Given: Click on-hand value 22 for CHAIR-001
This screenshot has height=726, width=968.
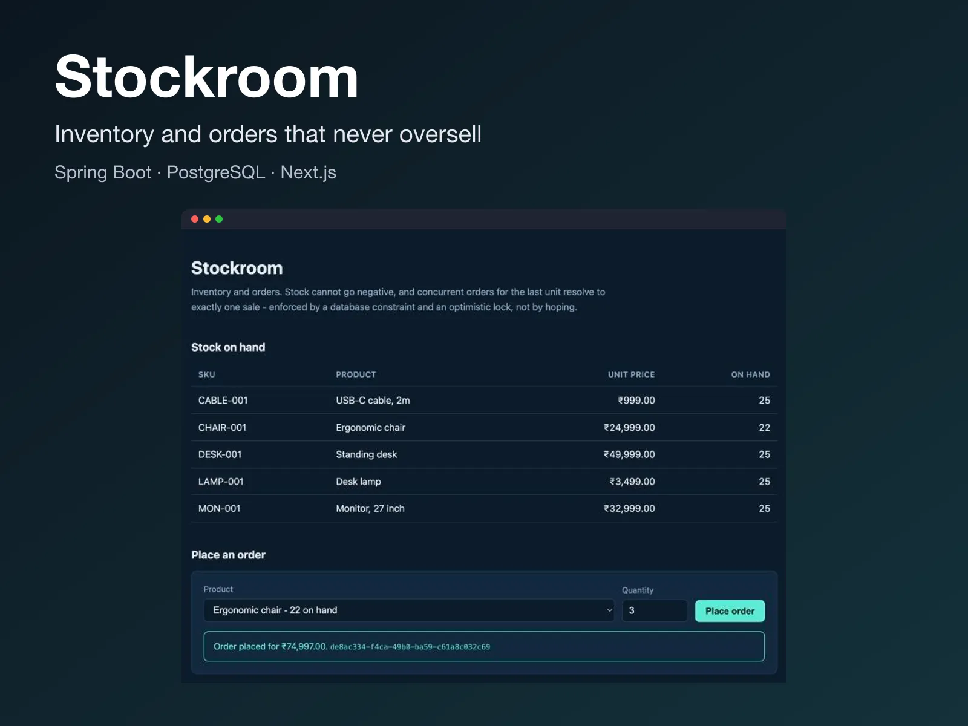Looking at the screenshot, I should point(765,428).
